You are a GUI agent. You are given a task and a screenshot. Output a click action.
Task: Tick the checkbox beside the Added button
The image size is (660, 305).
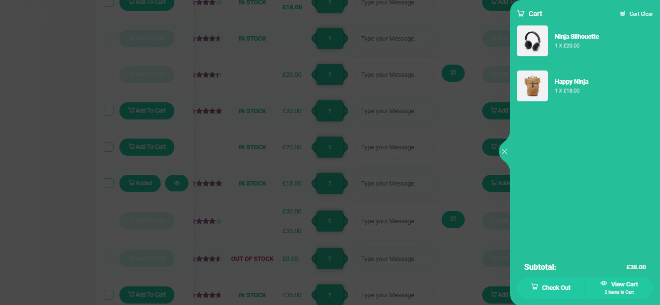click(109, 183)
